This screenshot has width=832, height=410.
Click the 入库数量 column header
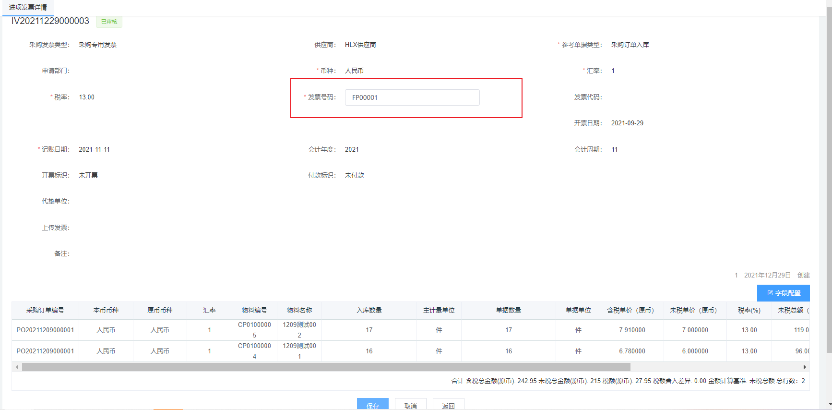[x=369, y=311]
